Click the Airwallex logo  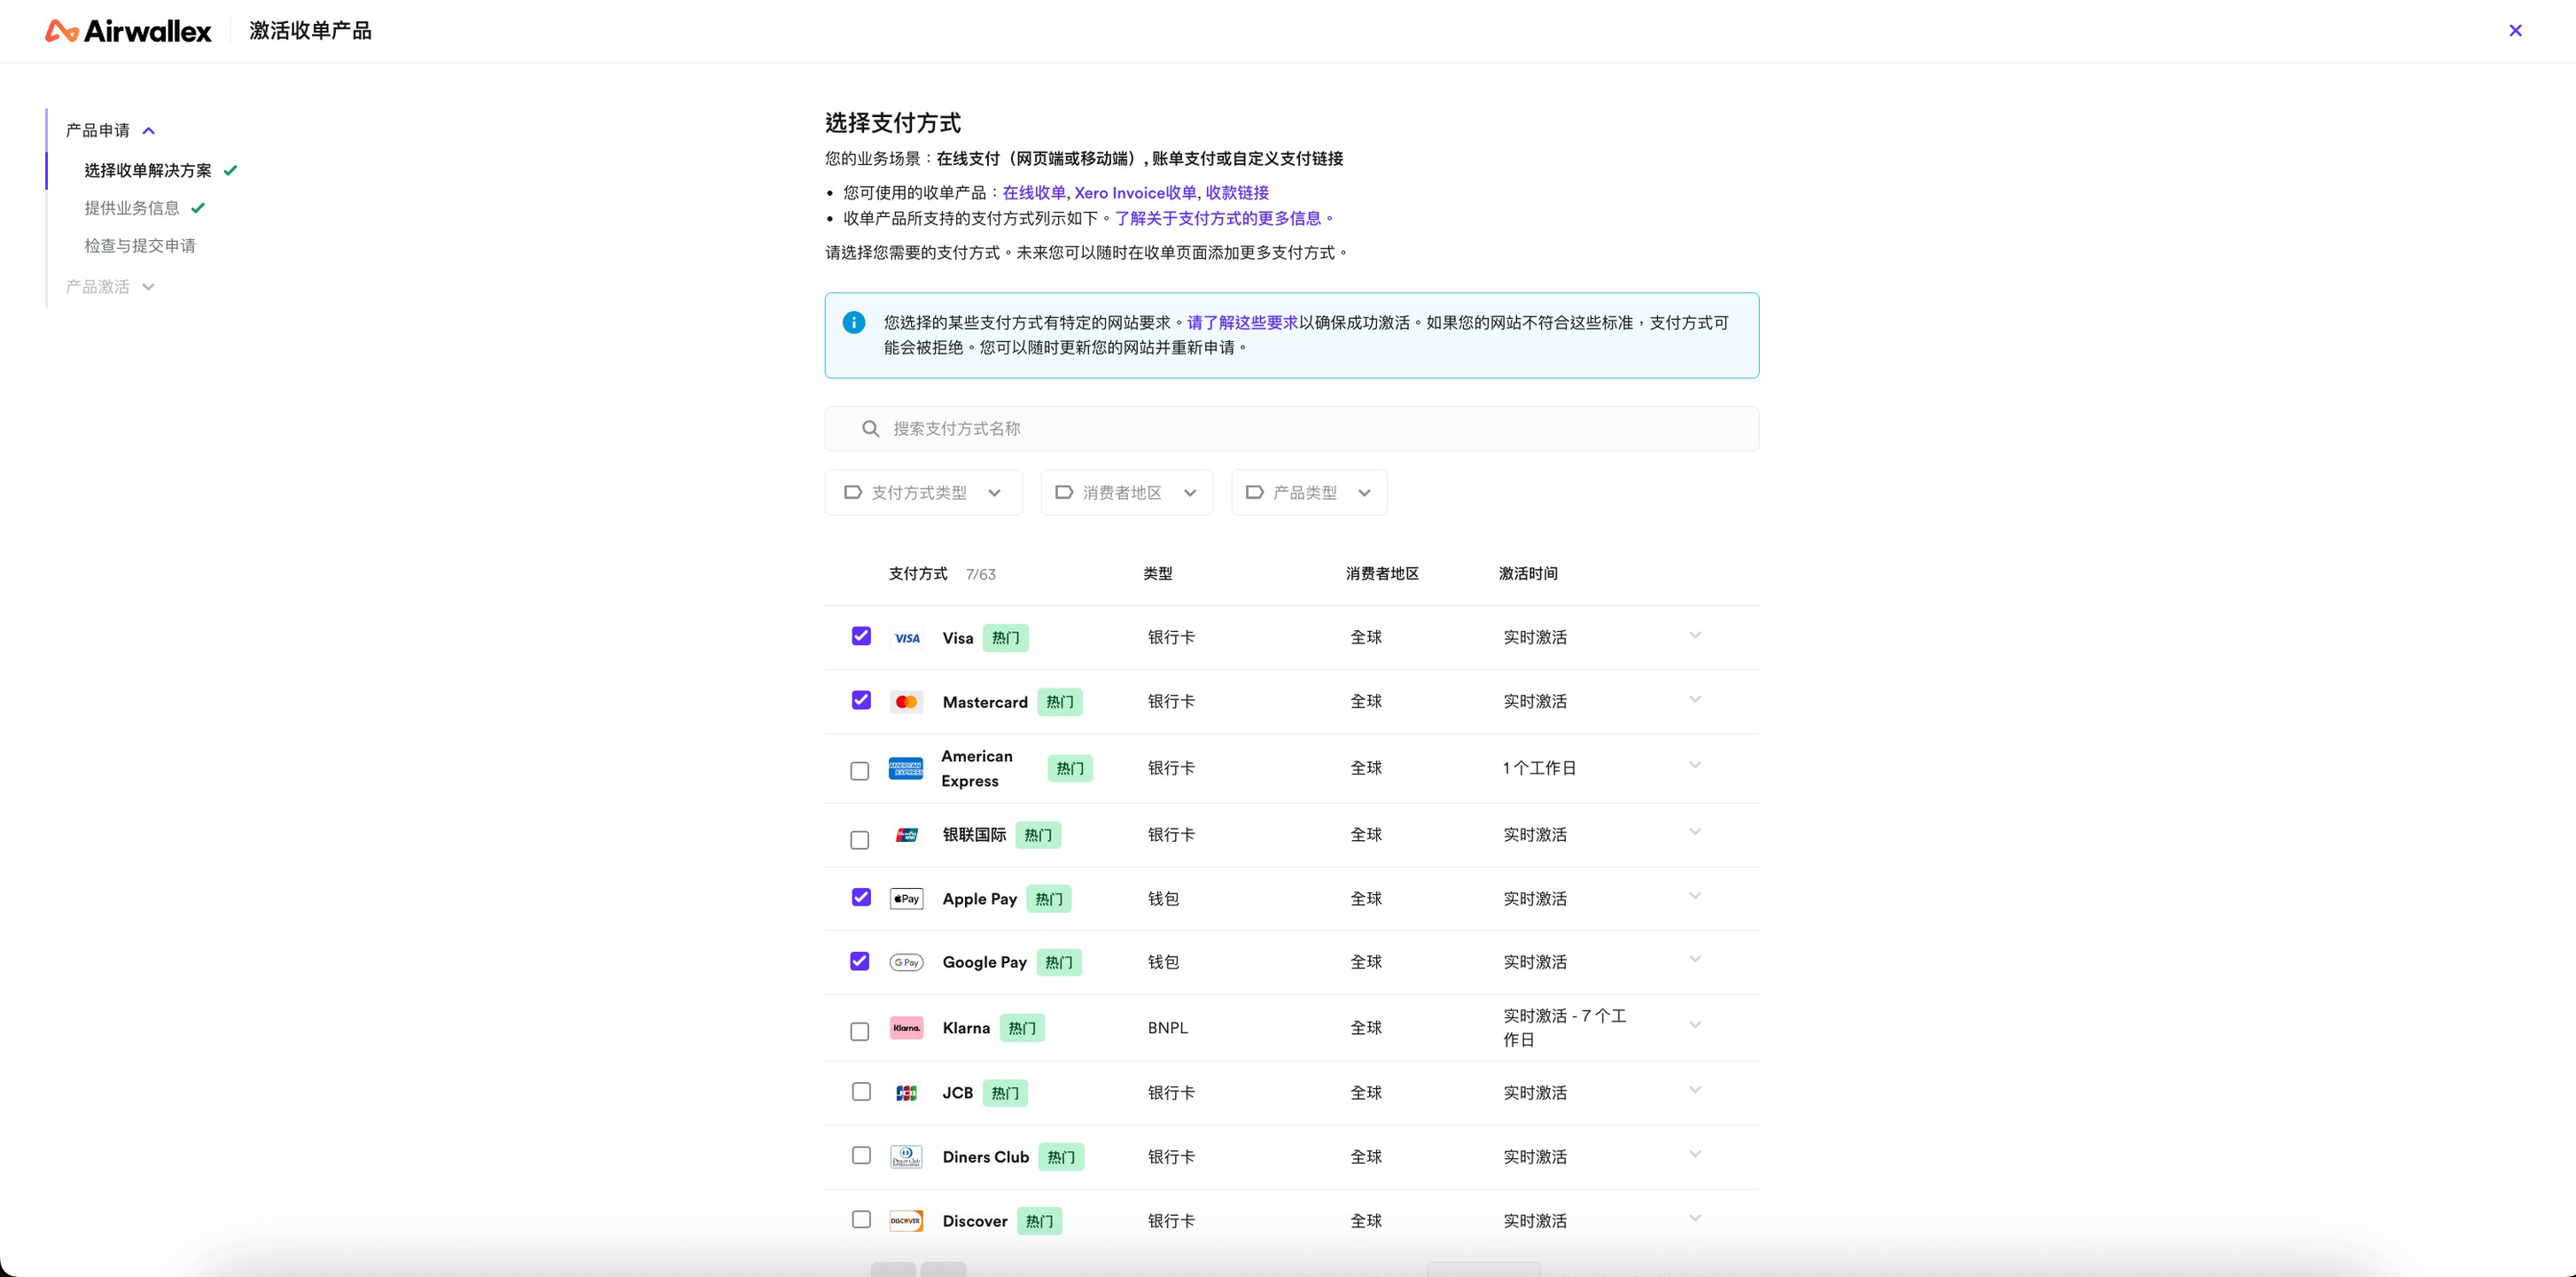[x=127, y=30]
